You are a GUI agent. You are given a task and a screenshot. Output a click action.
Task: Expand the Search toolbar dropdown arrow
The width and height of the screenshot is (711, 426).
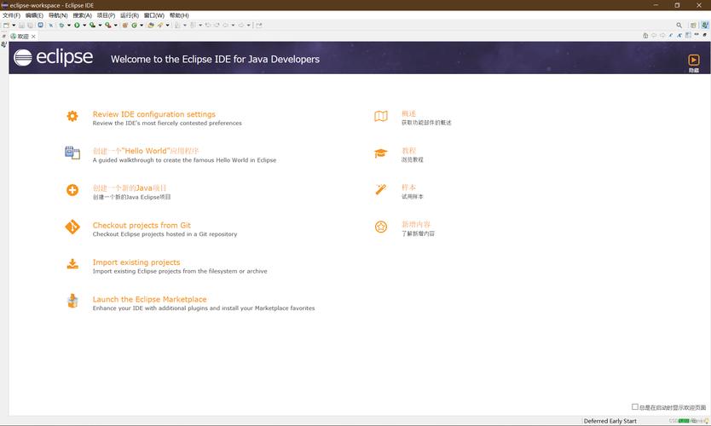(x=167, y=26)
